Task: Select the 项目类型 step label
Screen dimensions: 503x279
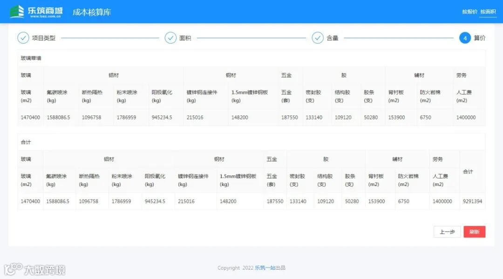Action: pos(44,38)
